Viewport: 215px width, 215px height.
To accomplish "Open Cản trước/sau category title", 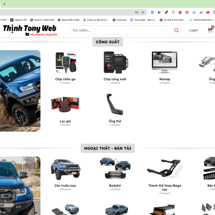I will pos(65,185).
